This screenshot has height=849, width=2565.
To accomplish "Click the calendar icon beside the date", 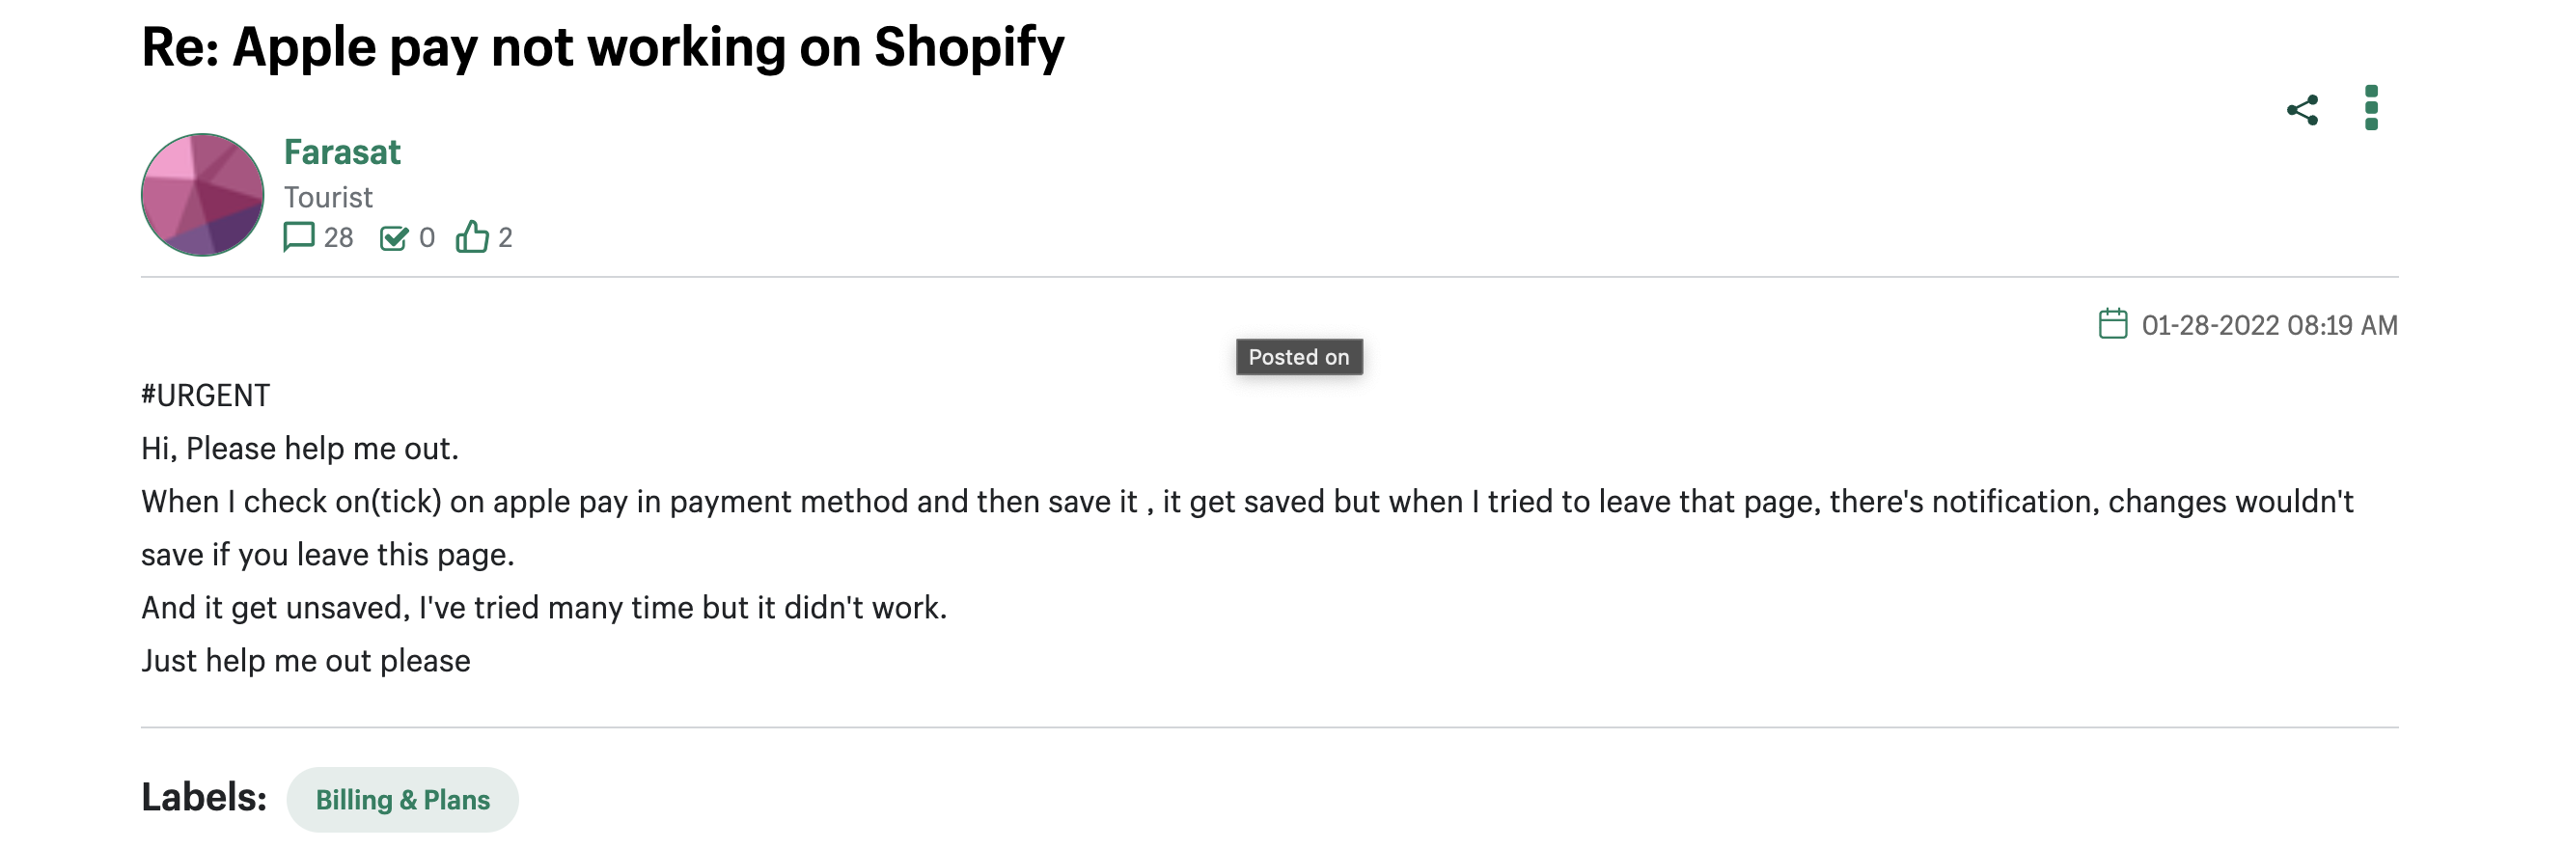I will [x=2112, y=324].
